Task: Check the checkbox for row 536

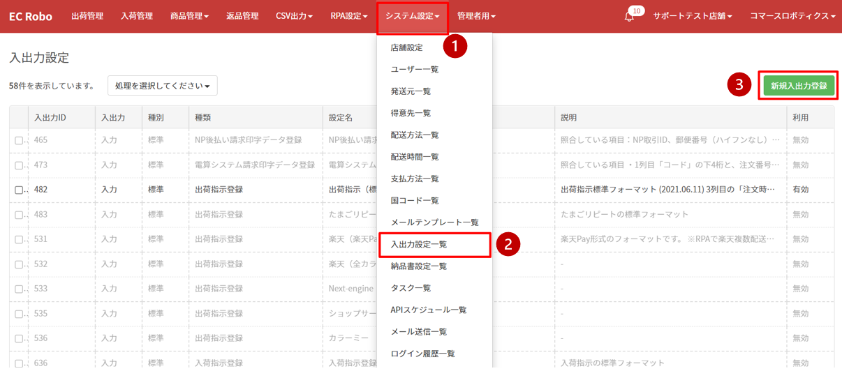Action: (19, 339)
